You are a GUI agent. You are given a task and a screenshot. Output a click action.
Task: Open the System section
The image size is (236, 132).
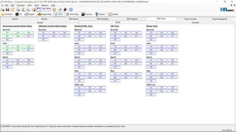(x=100, y=14)
